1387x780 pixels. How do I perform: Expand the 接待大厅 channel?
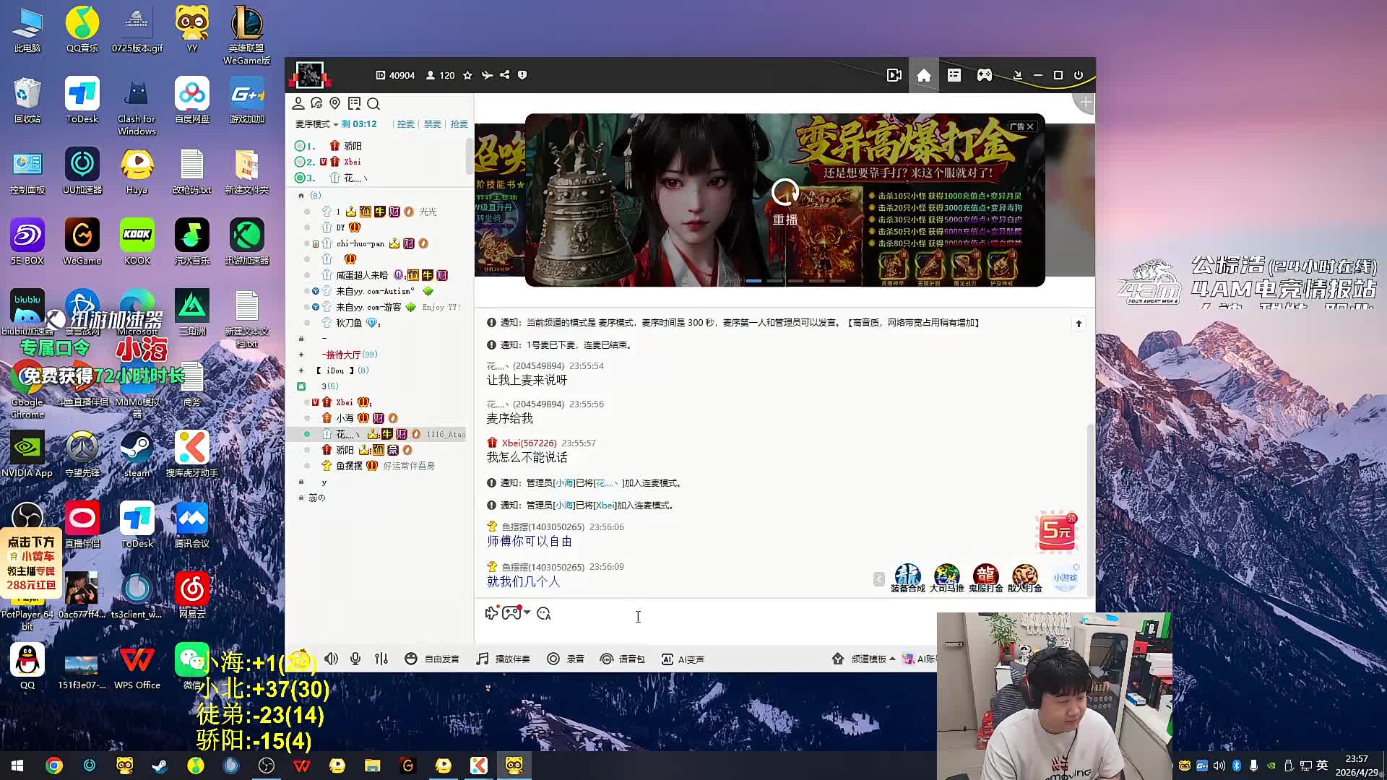[301, 355]
